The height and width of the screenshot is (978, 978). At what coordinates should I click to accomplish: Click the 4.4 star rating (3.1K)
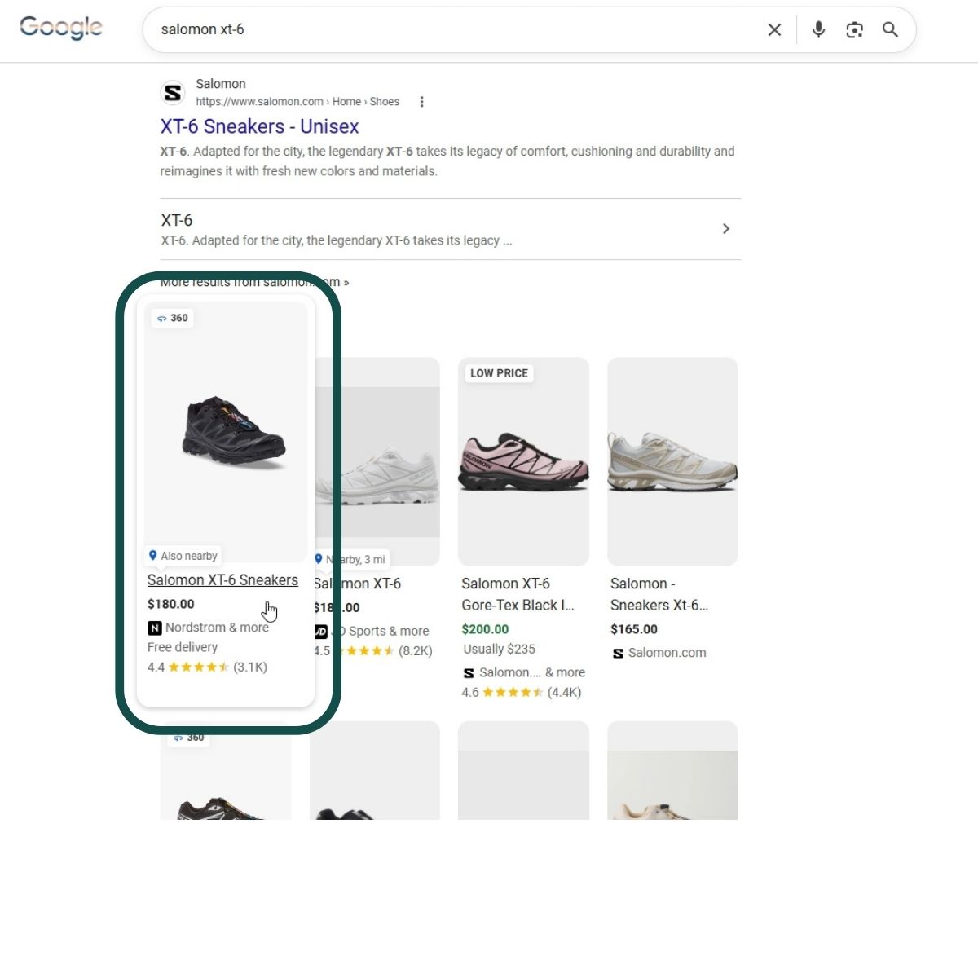click(207, 667)
